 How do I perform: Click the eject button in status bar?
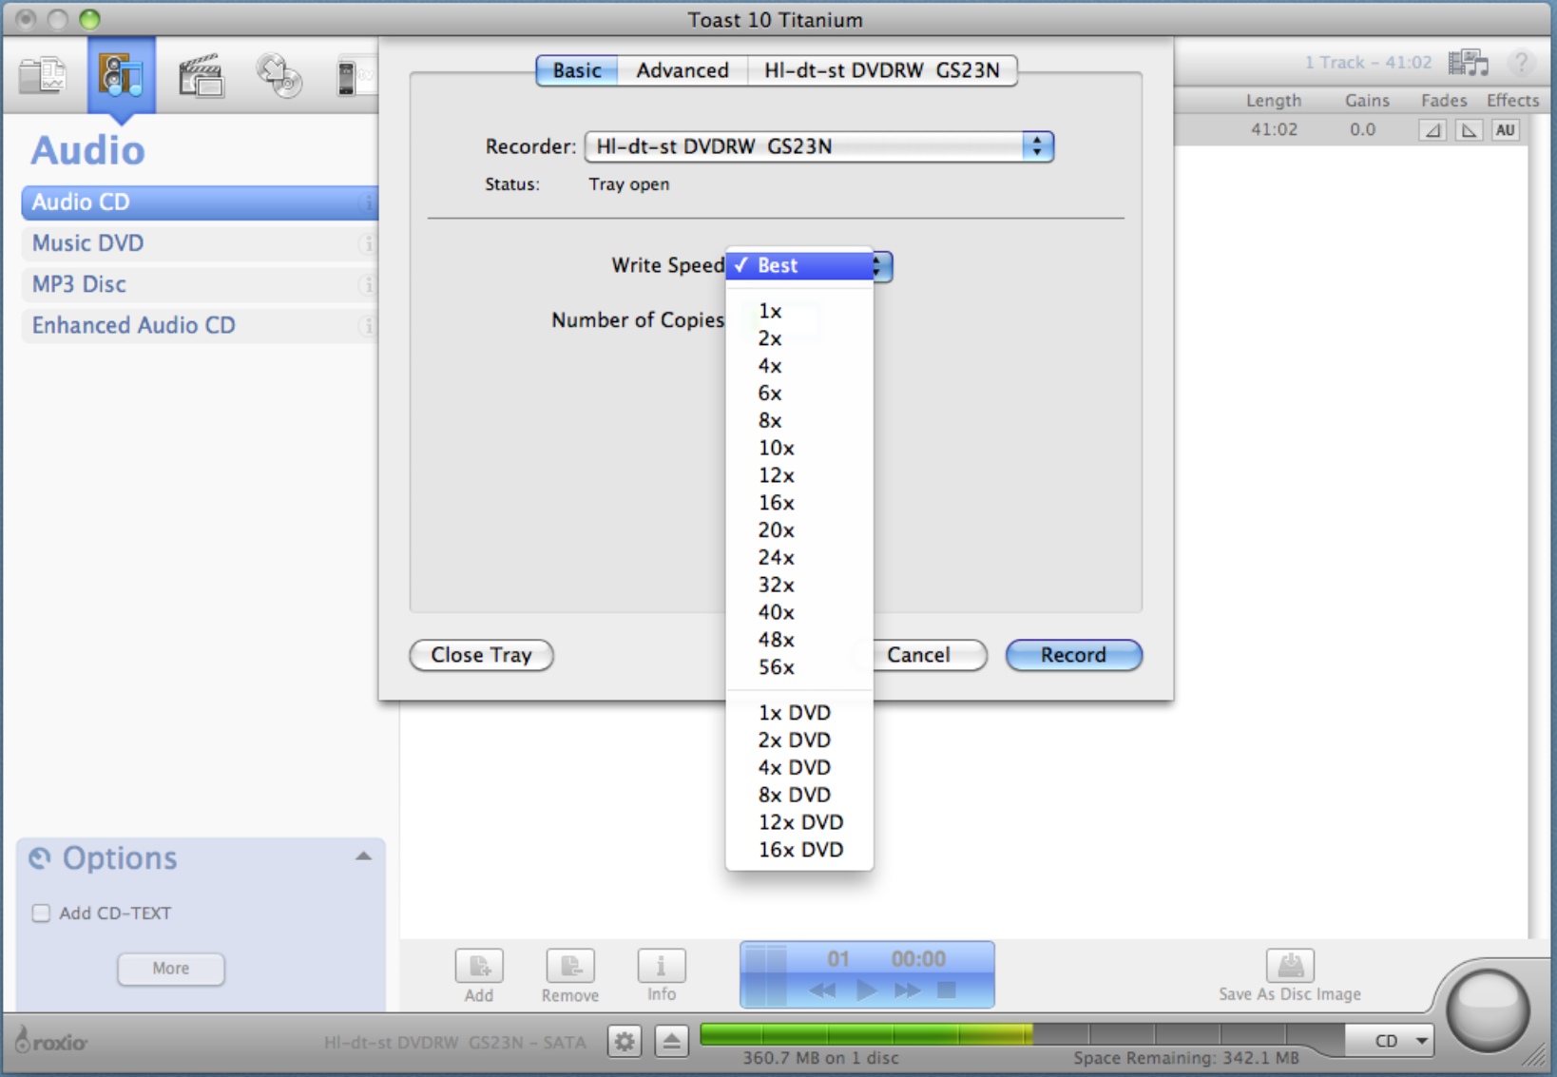[x=672, y=1042]
